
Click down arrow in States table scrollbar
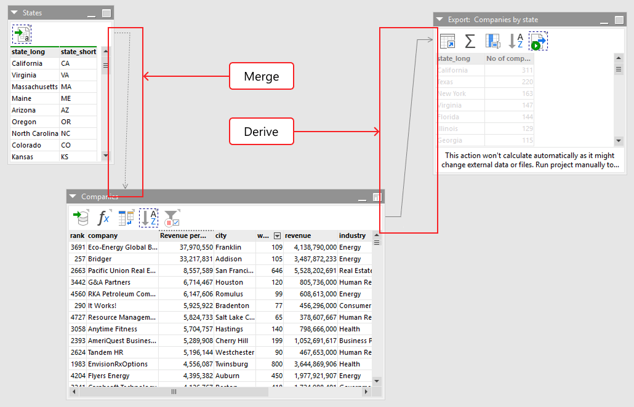[x=105, y=156]
